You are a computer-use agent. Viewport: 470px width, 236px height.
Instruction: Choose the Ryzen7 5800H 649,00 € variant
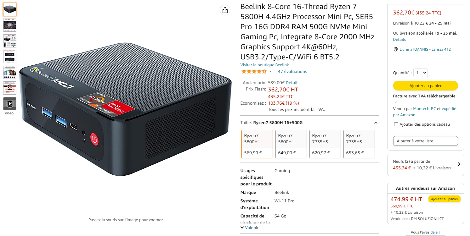click(x=291, y=144)
